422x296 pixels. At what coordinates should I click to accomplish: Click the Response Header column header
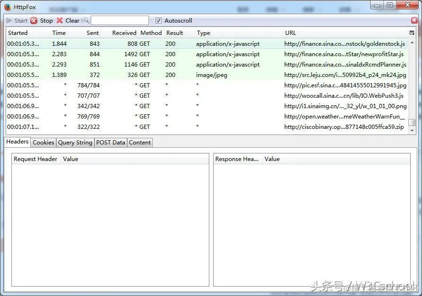(x=238, y=159)
